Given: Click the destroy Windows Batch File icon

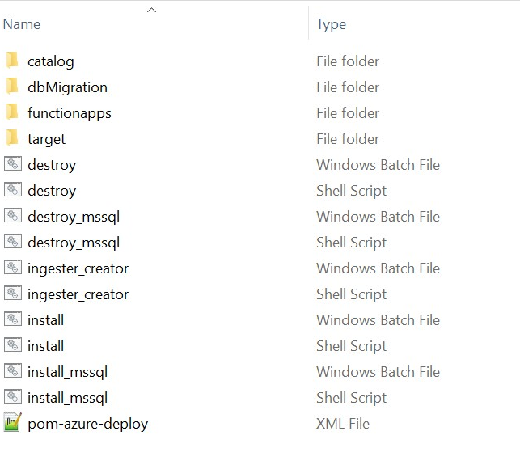Looking at the screenshot, I should [12, 164].
